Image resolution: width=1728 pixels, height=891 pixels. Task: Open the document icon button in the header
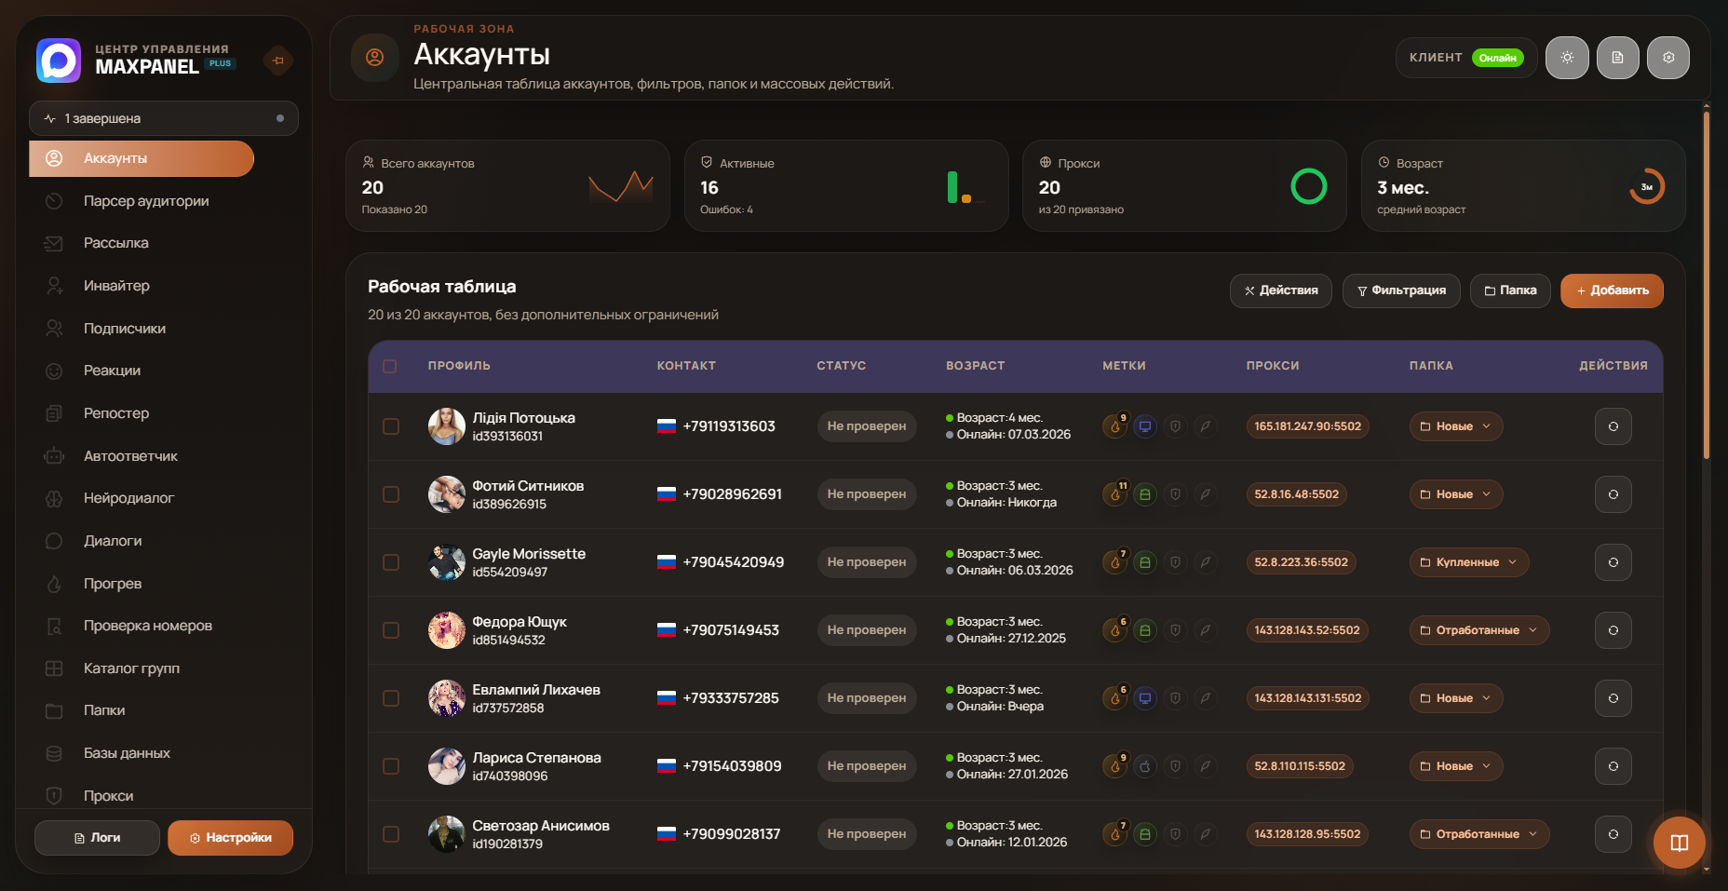(1618, 58)
